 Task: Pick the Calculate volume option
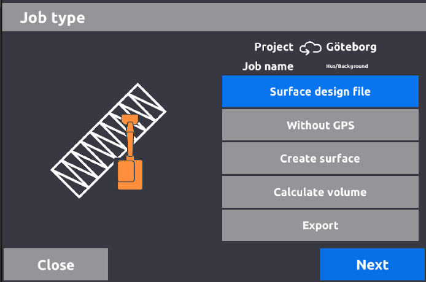point(320,192)
